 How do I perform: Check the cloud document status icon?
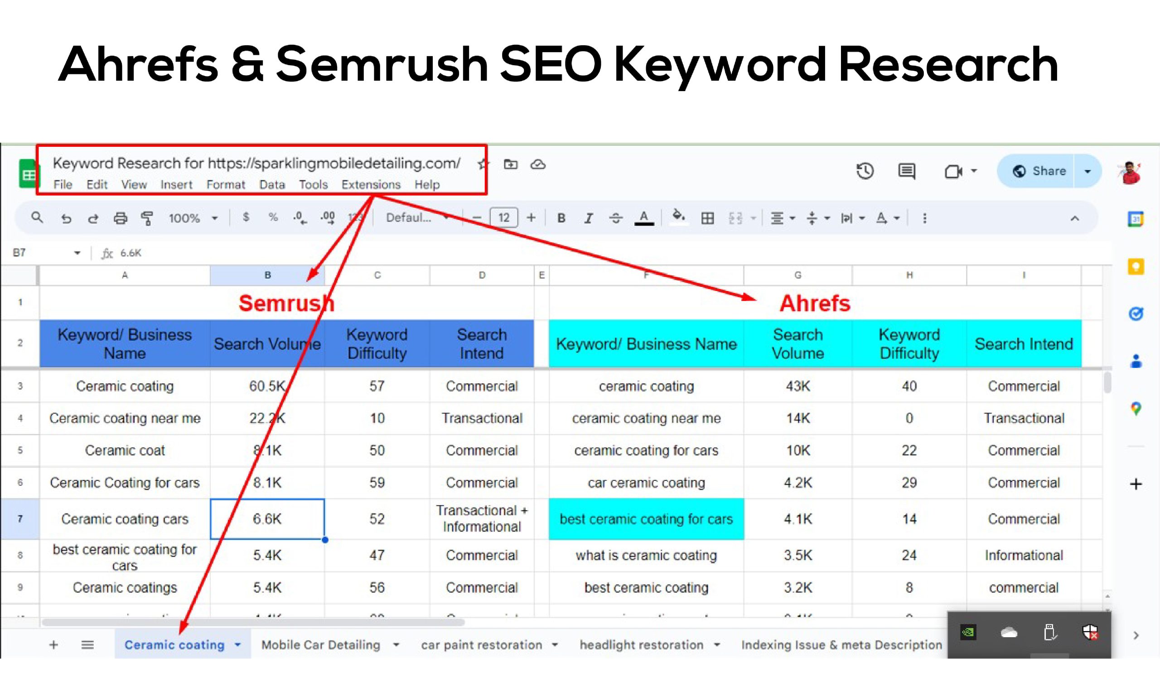coord(538,165)
